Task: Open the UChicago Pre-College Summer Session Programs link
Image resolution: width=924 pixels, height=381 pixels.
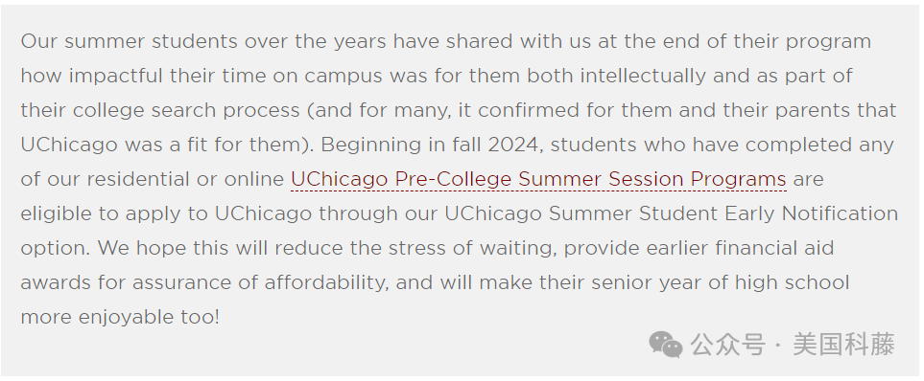Action: [538, 179]
